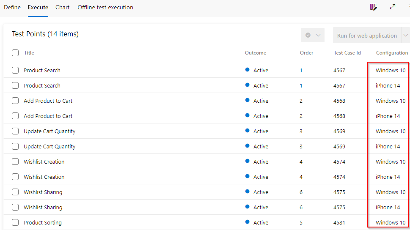Click the Configuration column header
This screenshot has height=230, width=410.
pos(392,53)
